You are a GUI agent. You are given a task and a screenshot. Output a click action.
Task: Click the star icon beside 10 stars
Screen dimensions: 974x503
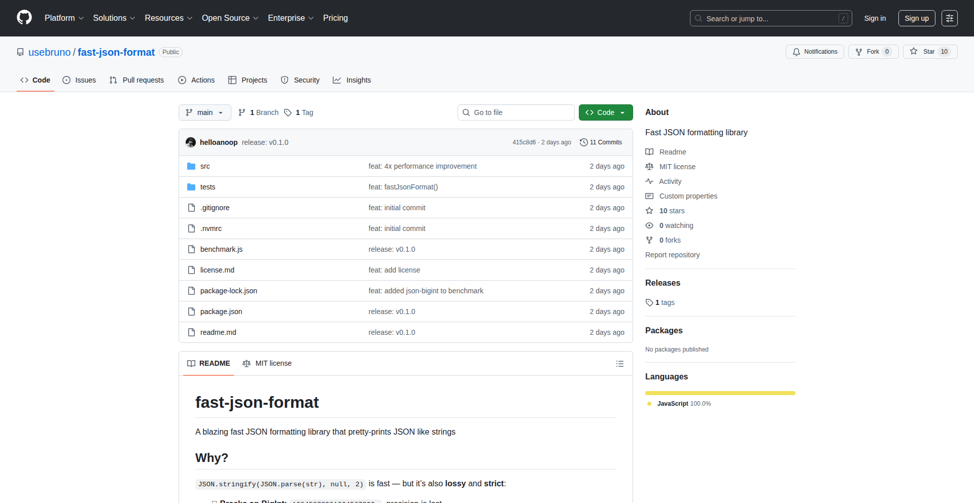coord(649,211)
